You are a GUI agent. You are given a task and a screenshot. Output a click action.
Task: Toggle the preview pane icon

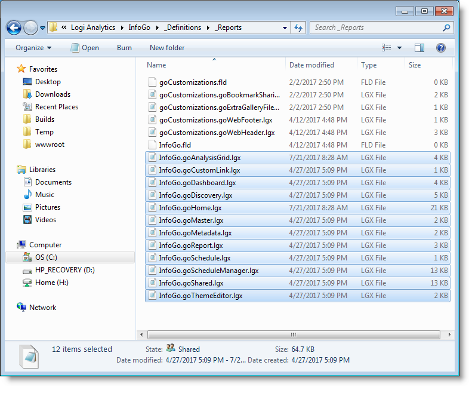(x=419, y=48)
